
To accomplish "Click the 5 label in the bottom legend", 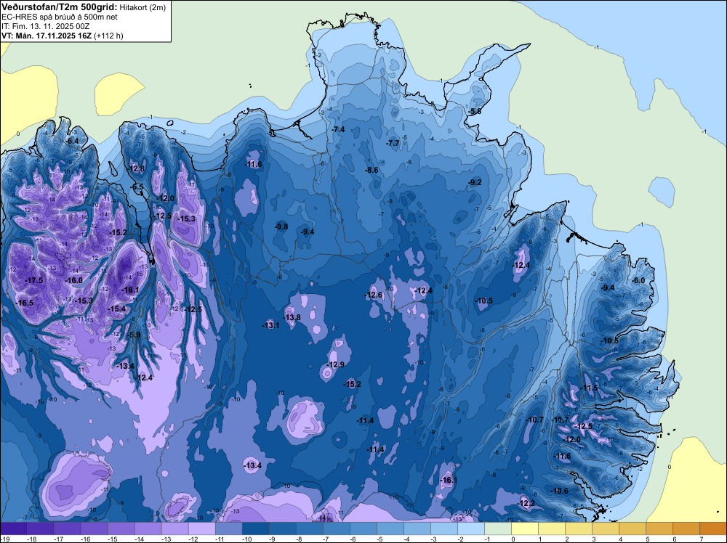I will 647,539.
